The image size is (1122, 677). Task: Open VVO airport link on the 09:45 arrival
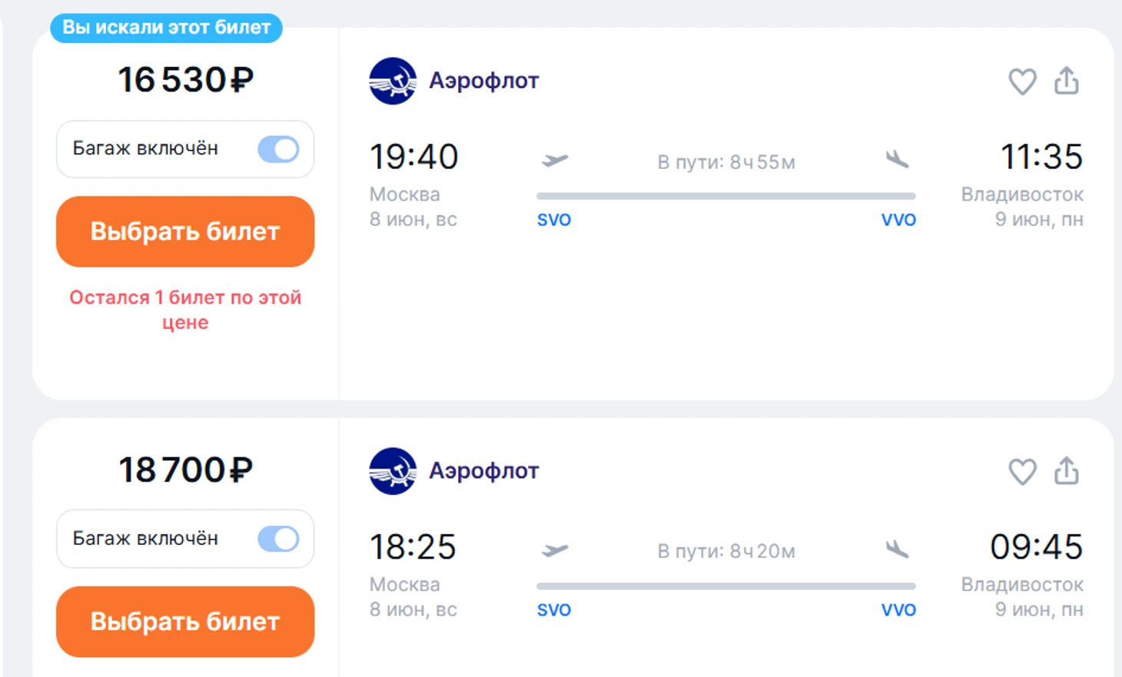(x=898, y=610)
